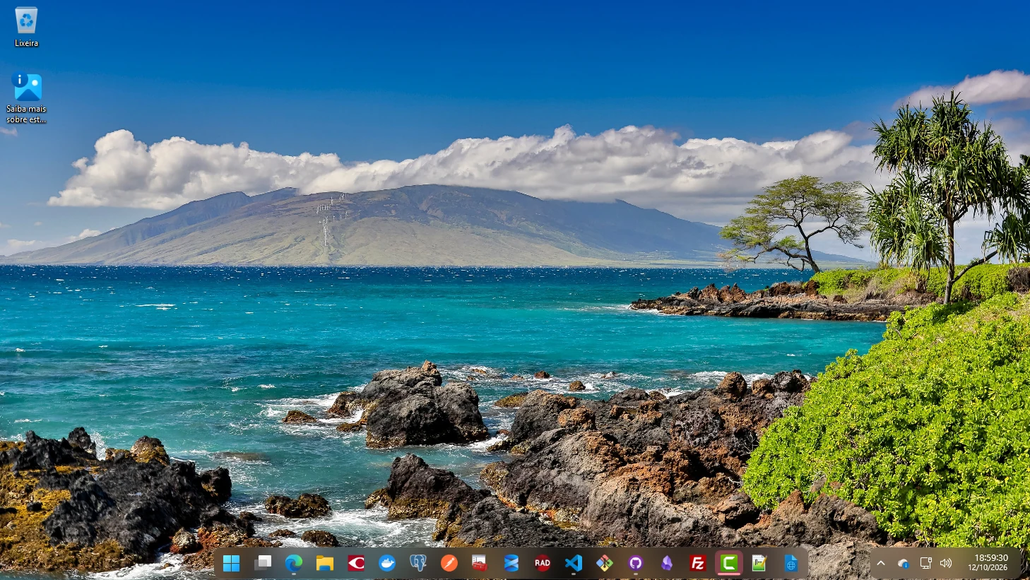Open the Lixeira recycle bin icon
1030x580 pixels.
pos(26,28)
